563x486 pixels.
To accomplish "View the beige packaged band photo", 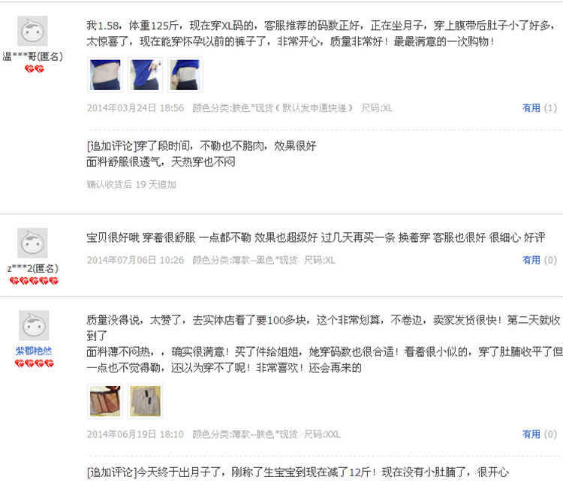I will [146, 401].
